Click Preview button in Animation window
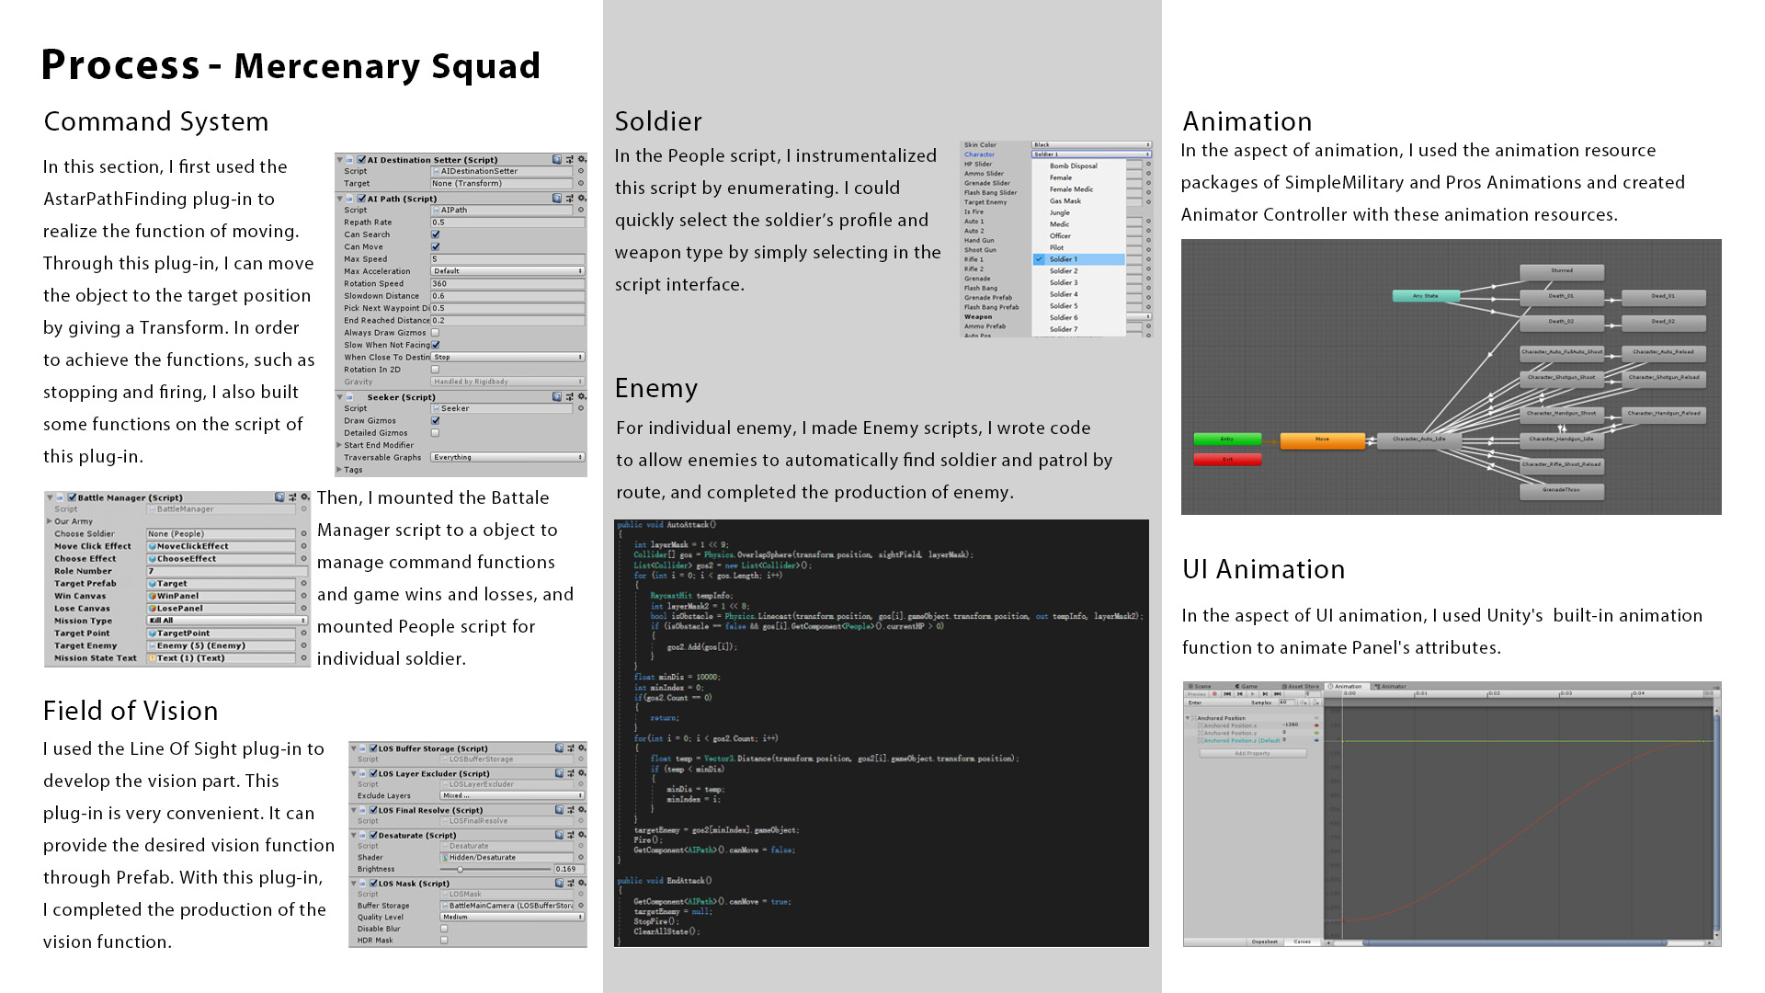Screen dimensions: 1765x993 point(1196,694)
